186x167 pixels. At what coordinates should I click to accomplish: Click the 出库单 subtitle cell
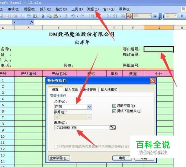pos(82,42)
